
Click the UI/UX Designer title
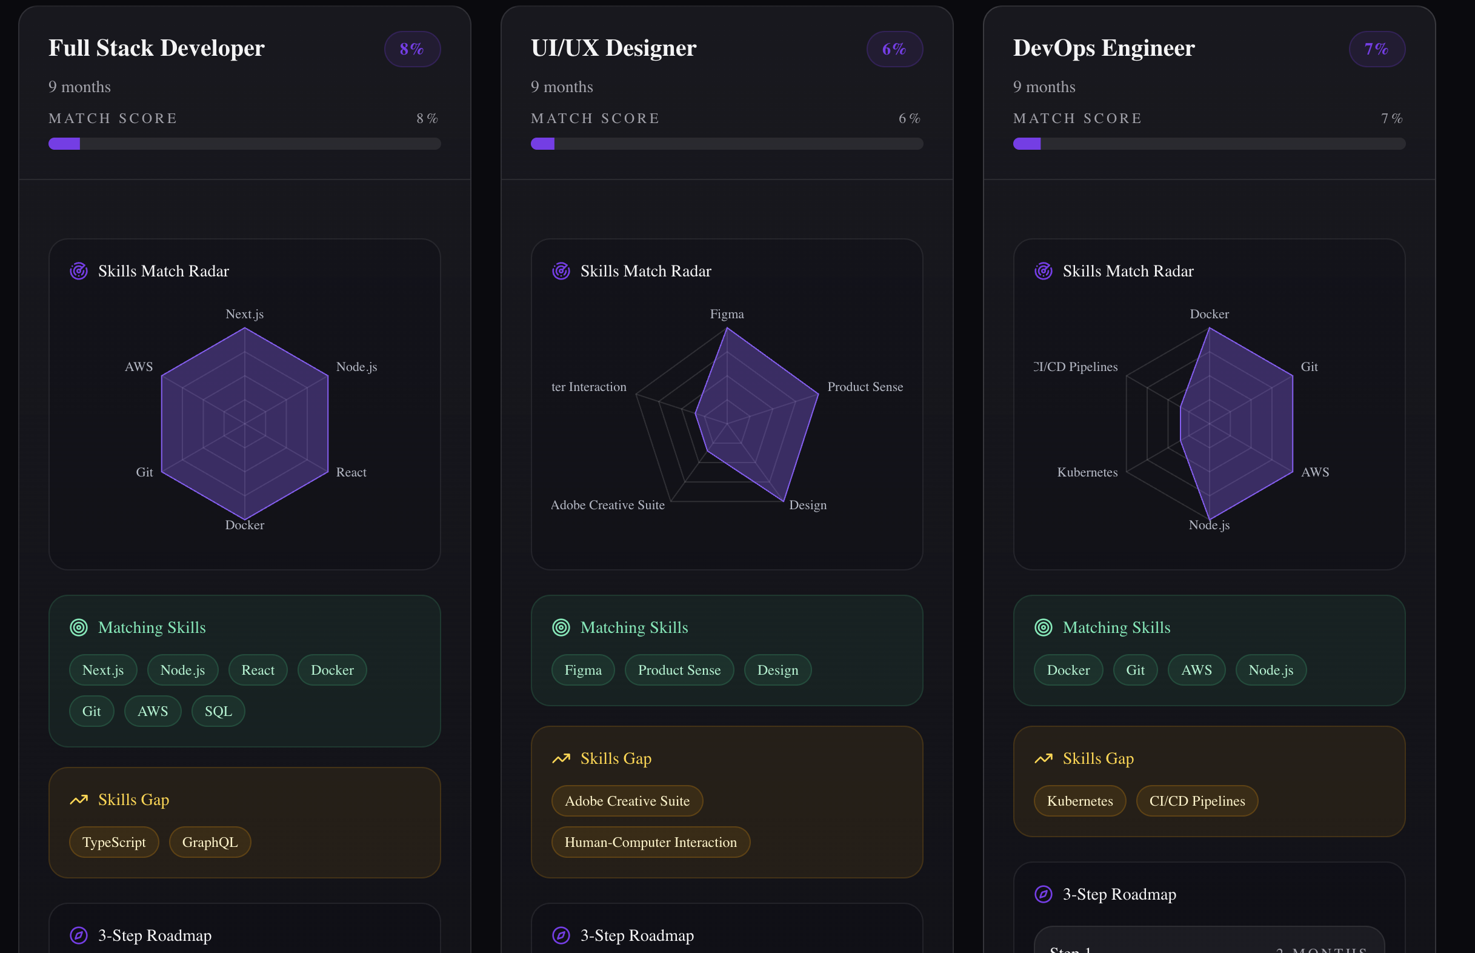pyautogui.click(x=613, y=48)
